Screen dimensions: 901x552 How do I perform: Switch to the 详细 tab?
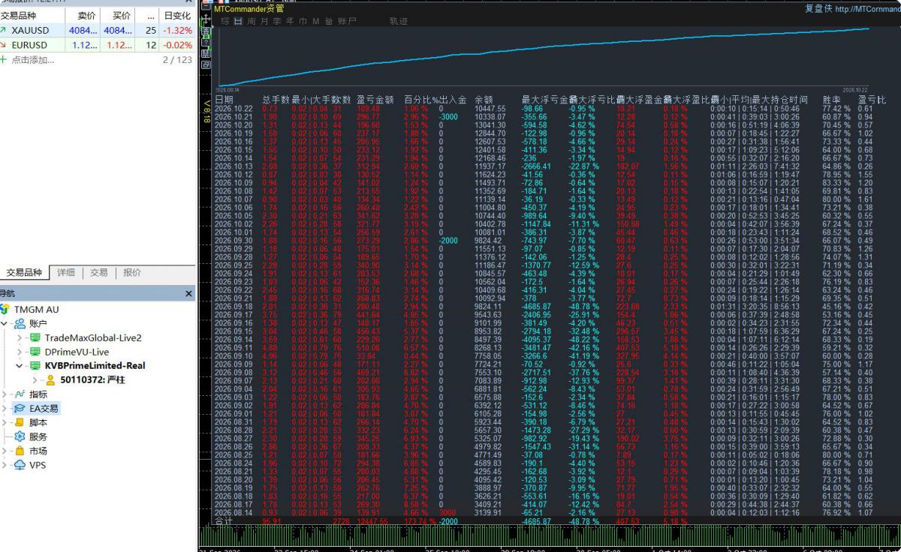66,273
